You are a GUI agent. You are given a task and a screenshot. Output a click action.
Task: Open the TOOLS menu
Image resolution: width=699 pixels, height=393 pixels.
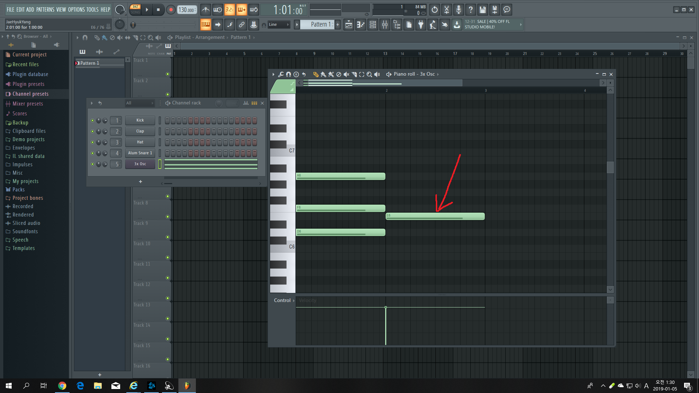[x=92, y=10]
